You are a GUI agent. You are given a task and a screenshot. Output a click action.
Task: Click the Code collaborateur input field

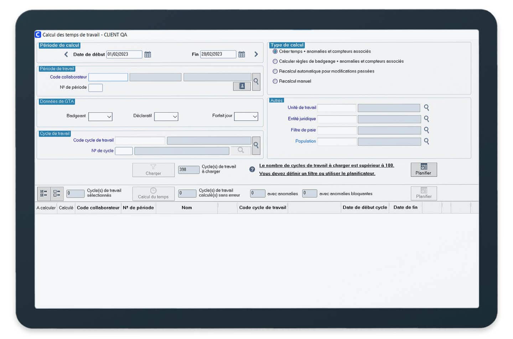tap(108, 77)
